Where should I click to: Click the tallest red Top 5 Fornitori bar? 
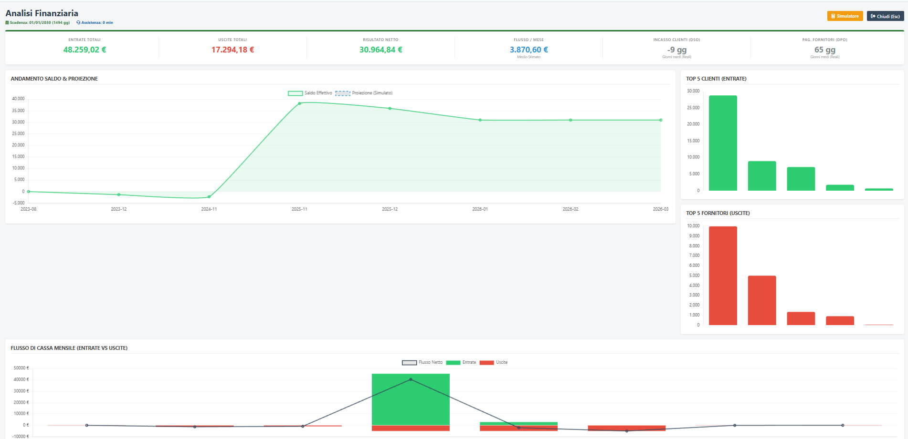click(x=723, y=276)
